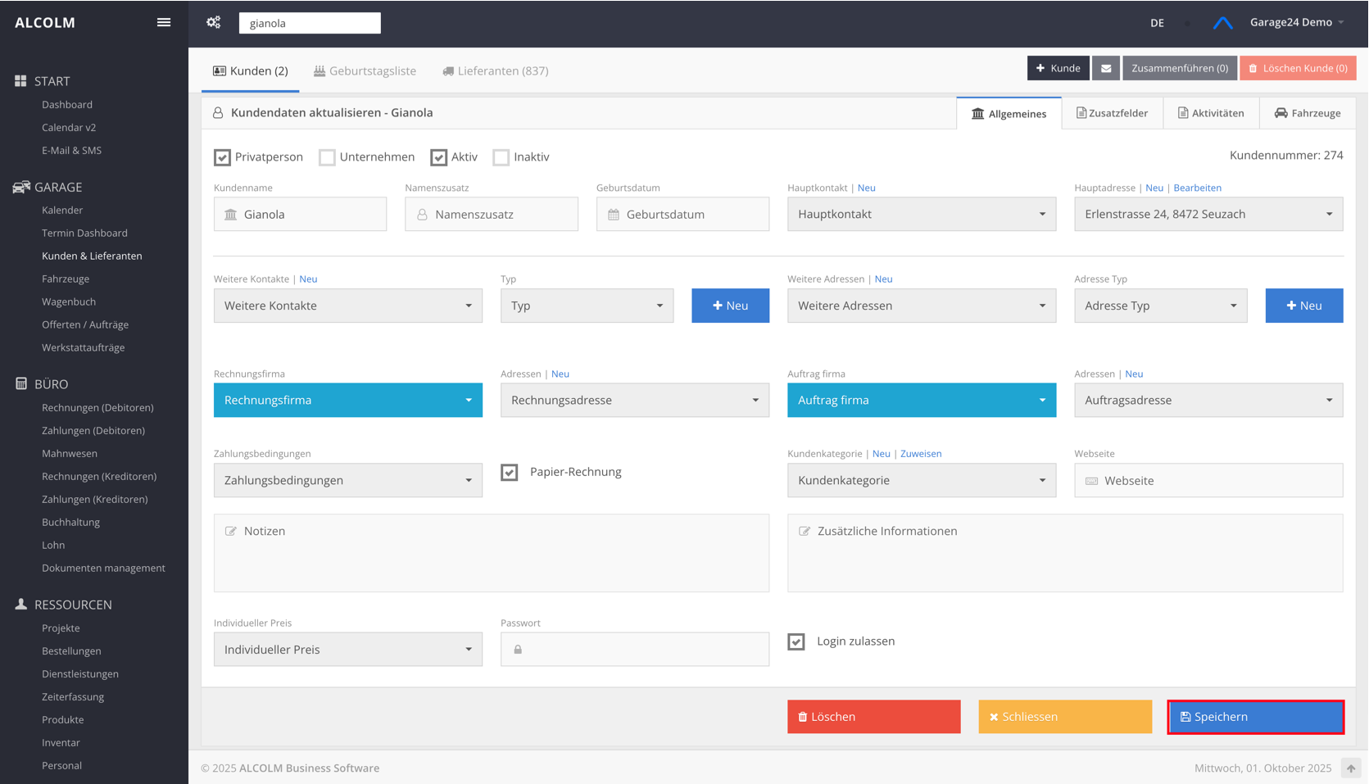Switch to the Fahrzeuge tab
1369x784 pixels.
1307,113
